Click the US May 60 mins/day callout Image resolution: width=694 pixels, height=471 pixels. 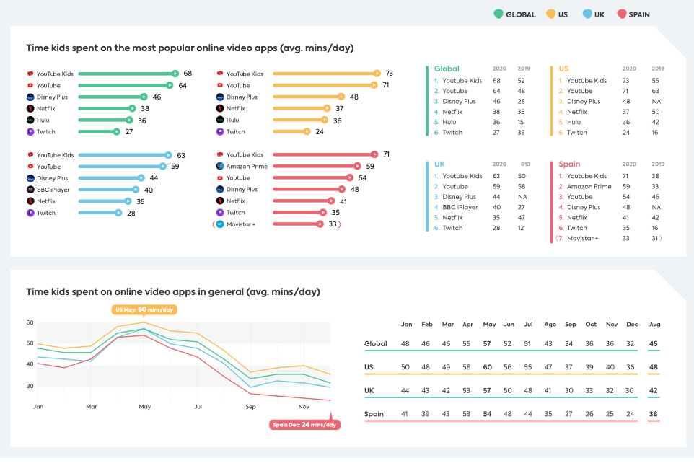click(144, 309)
